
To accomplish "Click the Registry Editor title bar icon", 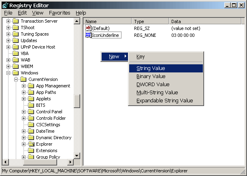I will pos(5,5).
